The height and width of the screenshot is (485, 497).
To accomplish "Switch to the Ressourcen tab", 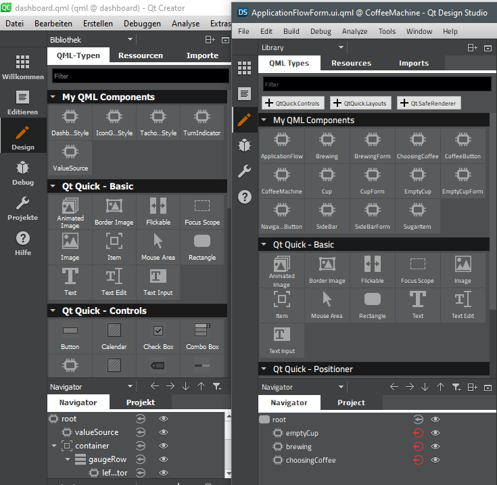I will 140,55.
